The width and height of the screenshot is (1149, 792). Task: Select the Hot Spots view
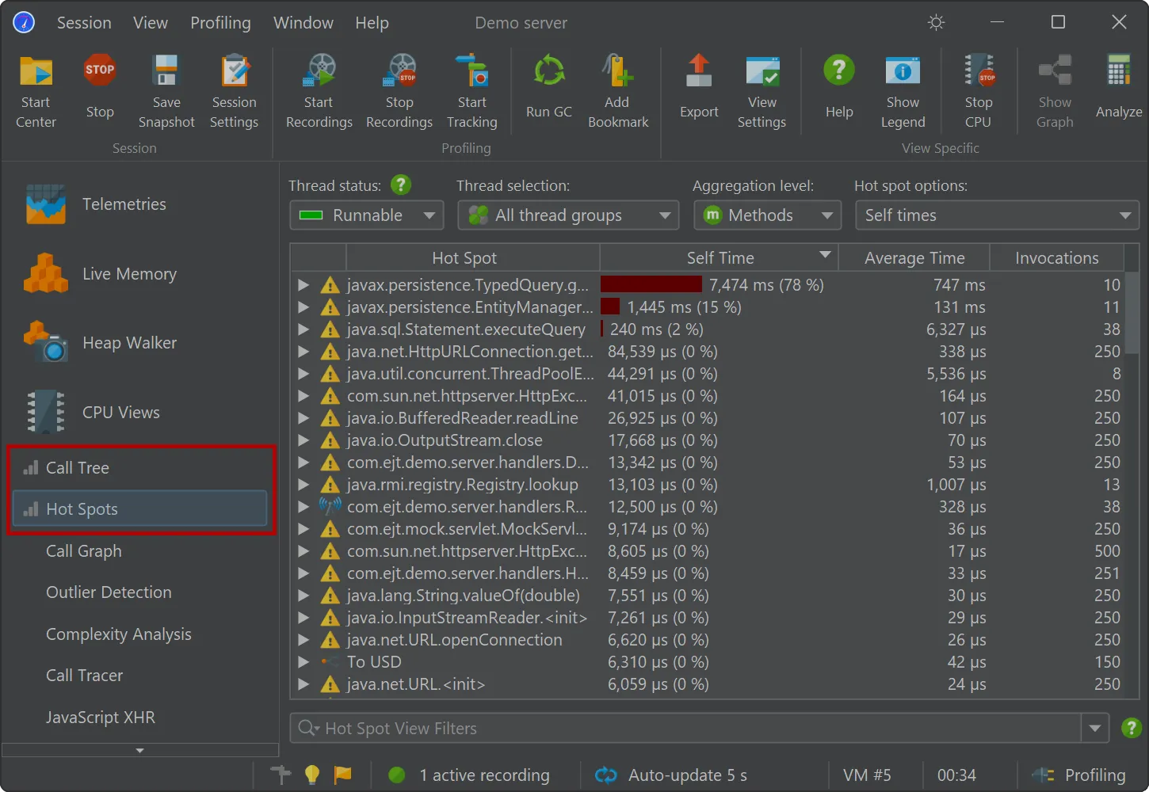tap(140, 509)
